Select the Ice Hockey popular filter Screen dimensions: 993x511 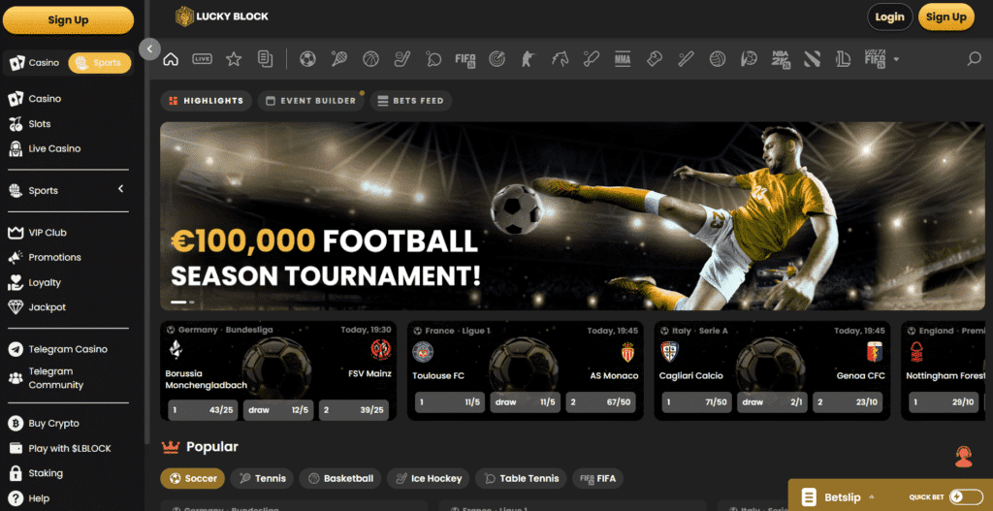428,478
